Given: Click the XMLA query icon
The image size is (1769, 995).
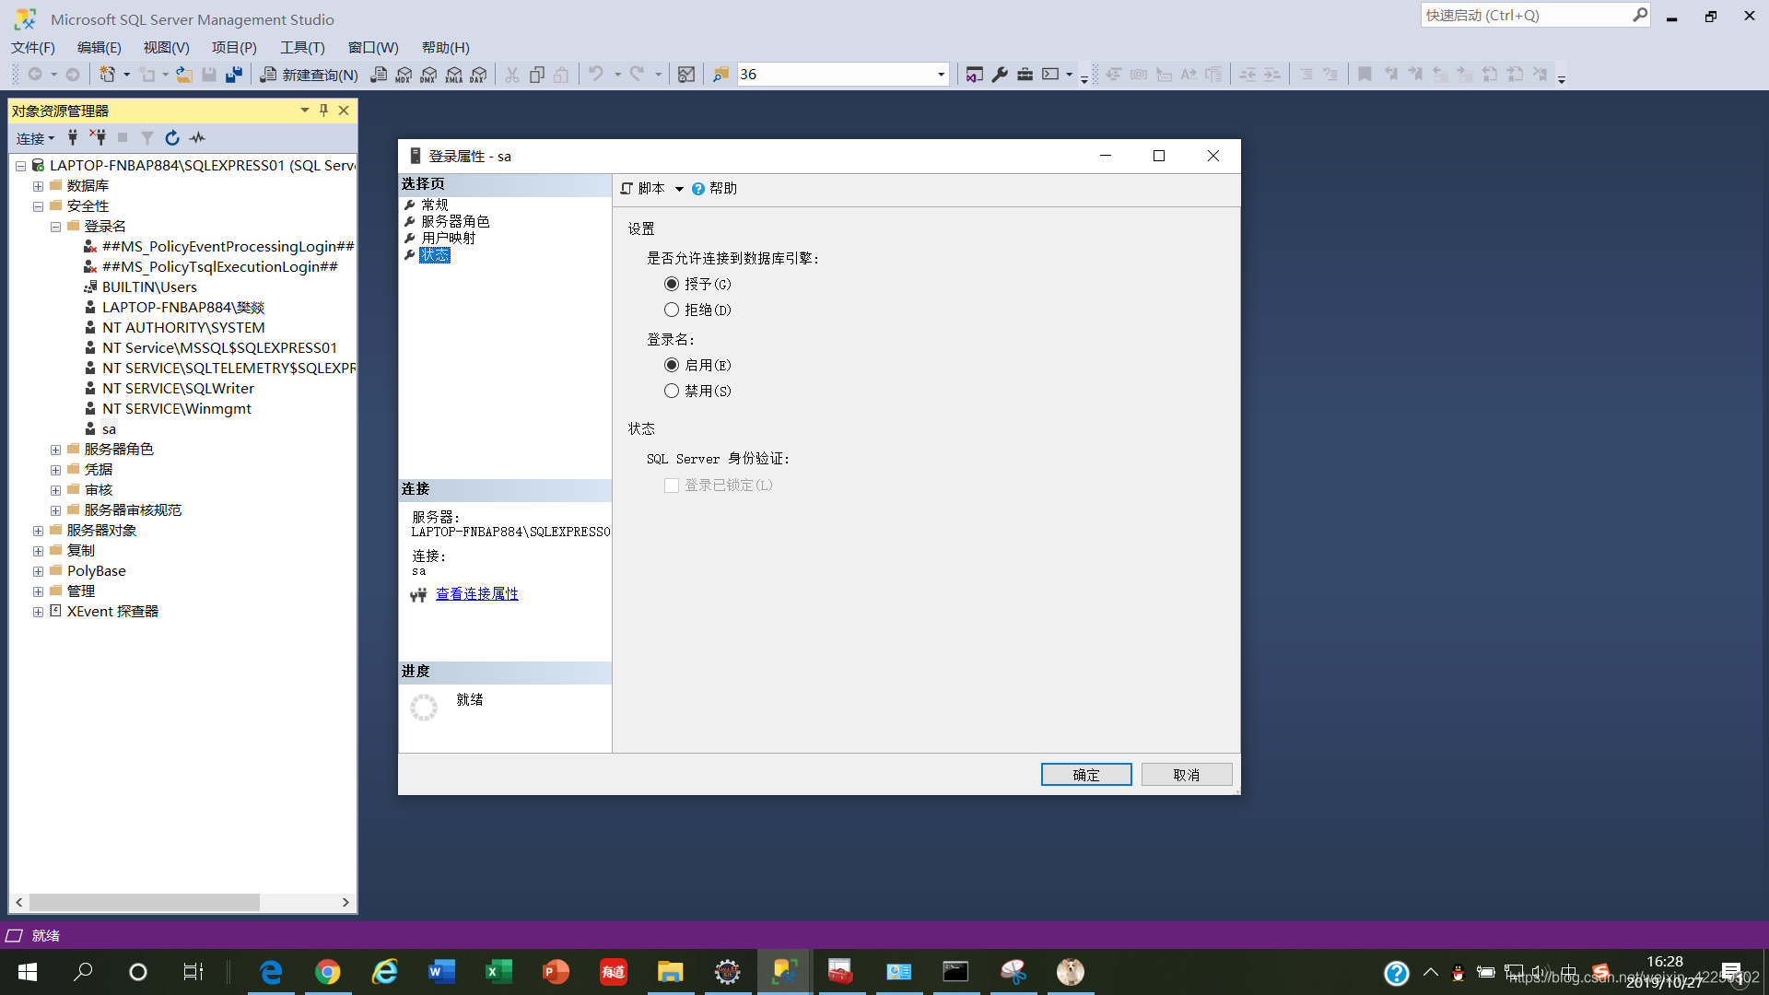Looking at the screenshot, I should [x=453, y=75].
